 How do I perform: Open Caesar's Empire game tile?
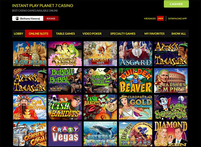[x=171, y=80]
